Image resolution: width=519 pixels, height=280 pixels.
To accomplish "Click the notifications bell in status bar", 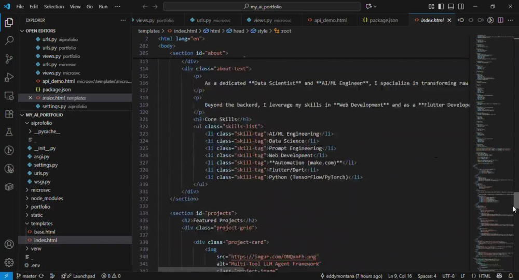I will pyautogui.click(x=511, y=276).
